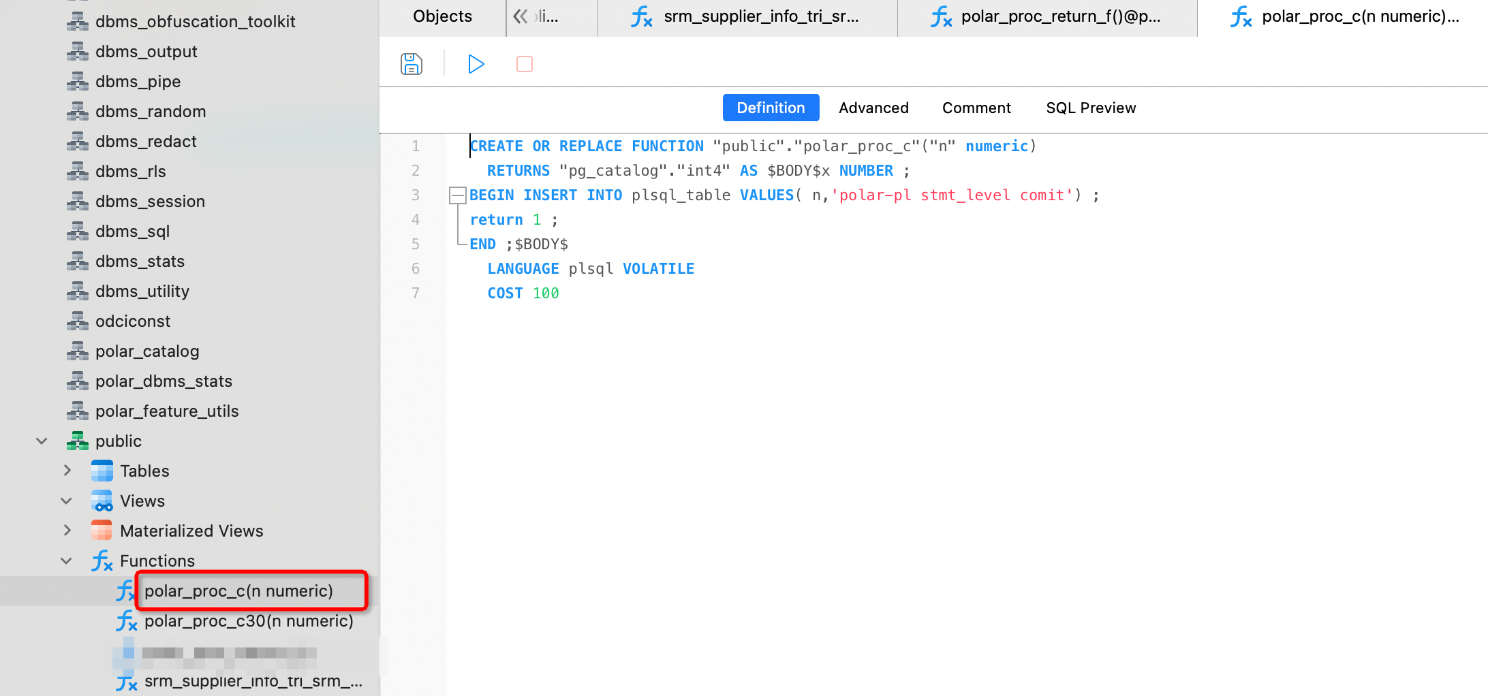The width and height of the screenshot is (1488, 696).
Task: Click the 'COST' keyword on line 7
Action: [x=505, y=294]
